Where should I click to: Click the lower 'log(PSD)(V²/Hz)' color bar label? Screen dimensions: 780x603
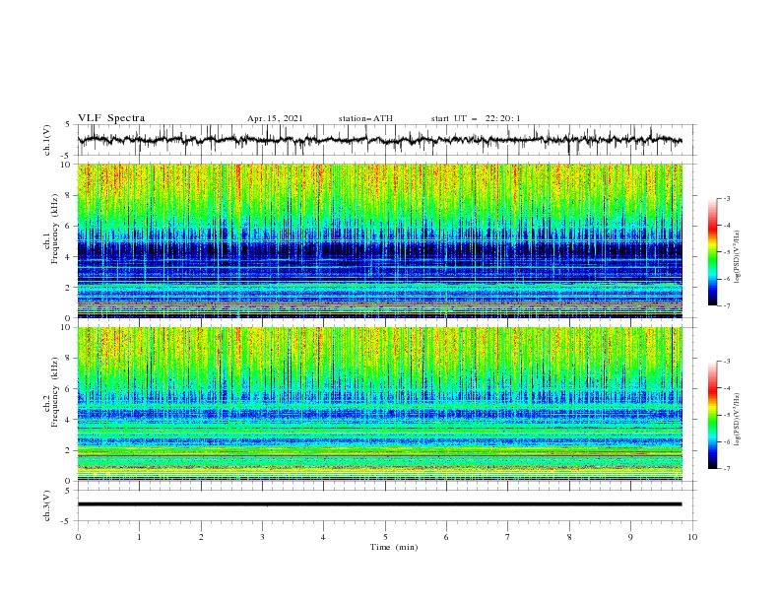pos(738,419)
